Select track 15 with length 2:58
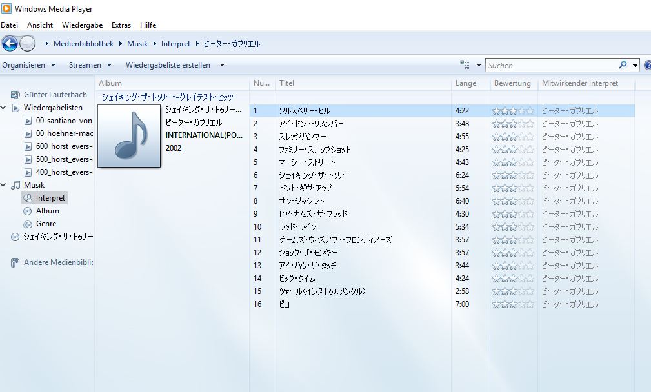This screenshot has height=392, width=651. click(x=442, y=291)
